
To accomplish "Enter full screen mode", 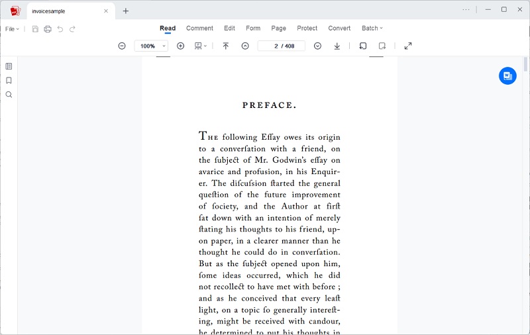I will tap(408, 46).
